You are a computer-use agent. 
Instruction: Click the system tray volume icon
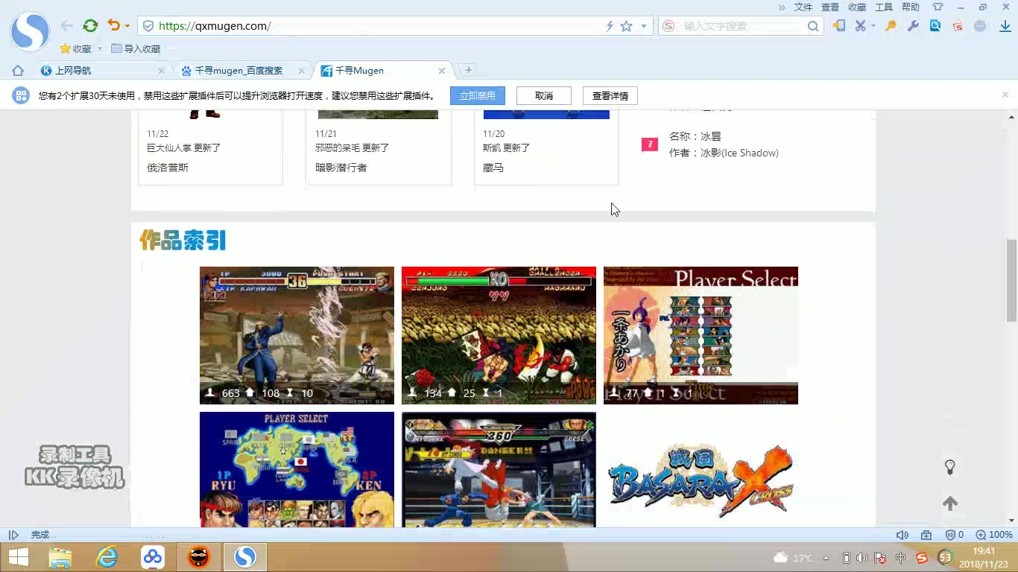[x=862, y=558]
